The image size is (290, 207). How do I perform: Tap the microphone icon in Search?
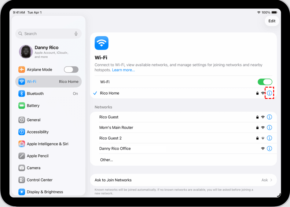(x=76, y=34)
